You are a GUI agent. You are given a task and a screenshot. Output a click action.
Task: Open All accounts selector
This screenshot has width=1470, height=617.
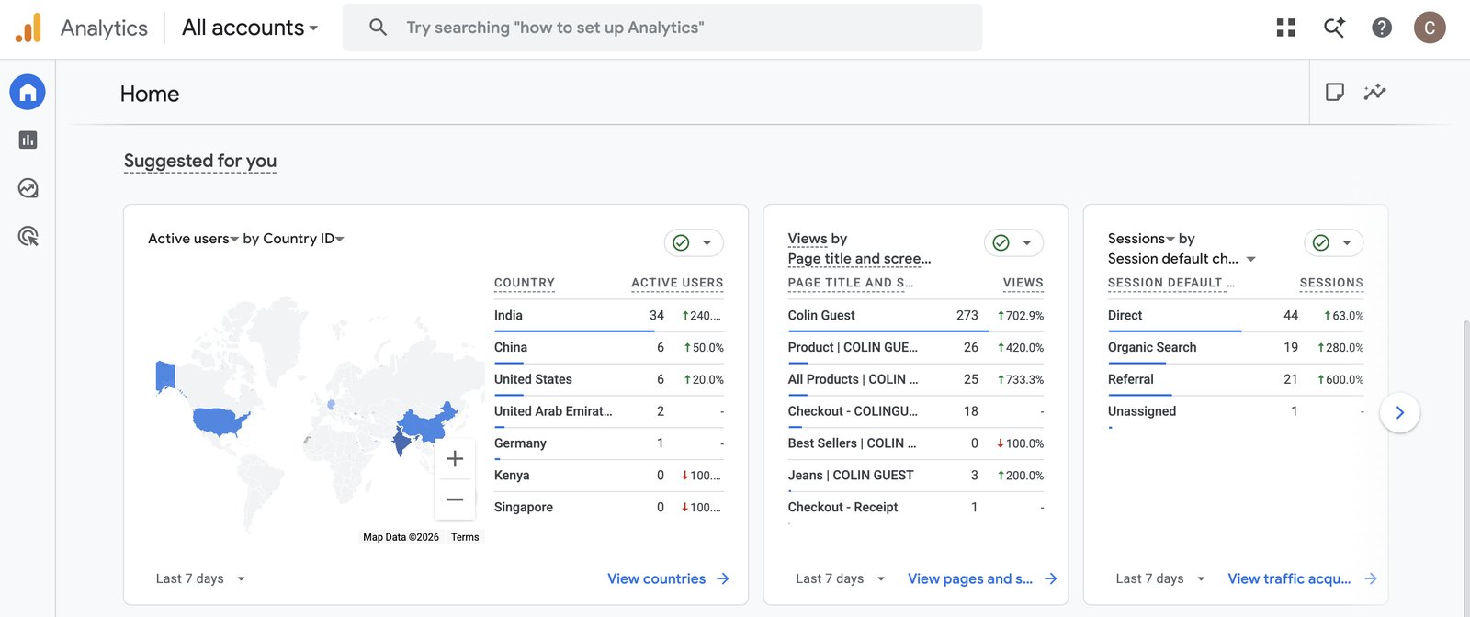coord(250,28)
